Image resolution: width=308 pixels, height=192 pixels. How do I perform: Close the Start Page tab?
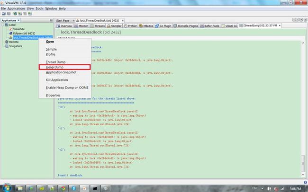(73, 21)
